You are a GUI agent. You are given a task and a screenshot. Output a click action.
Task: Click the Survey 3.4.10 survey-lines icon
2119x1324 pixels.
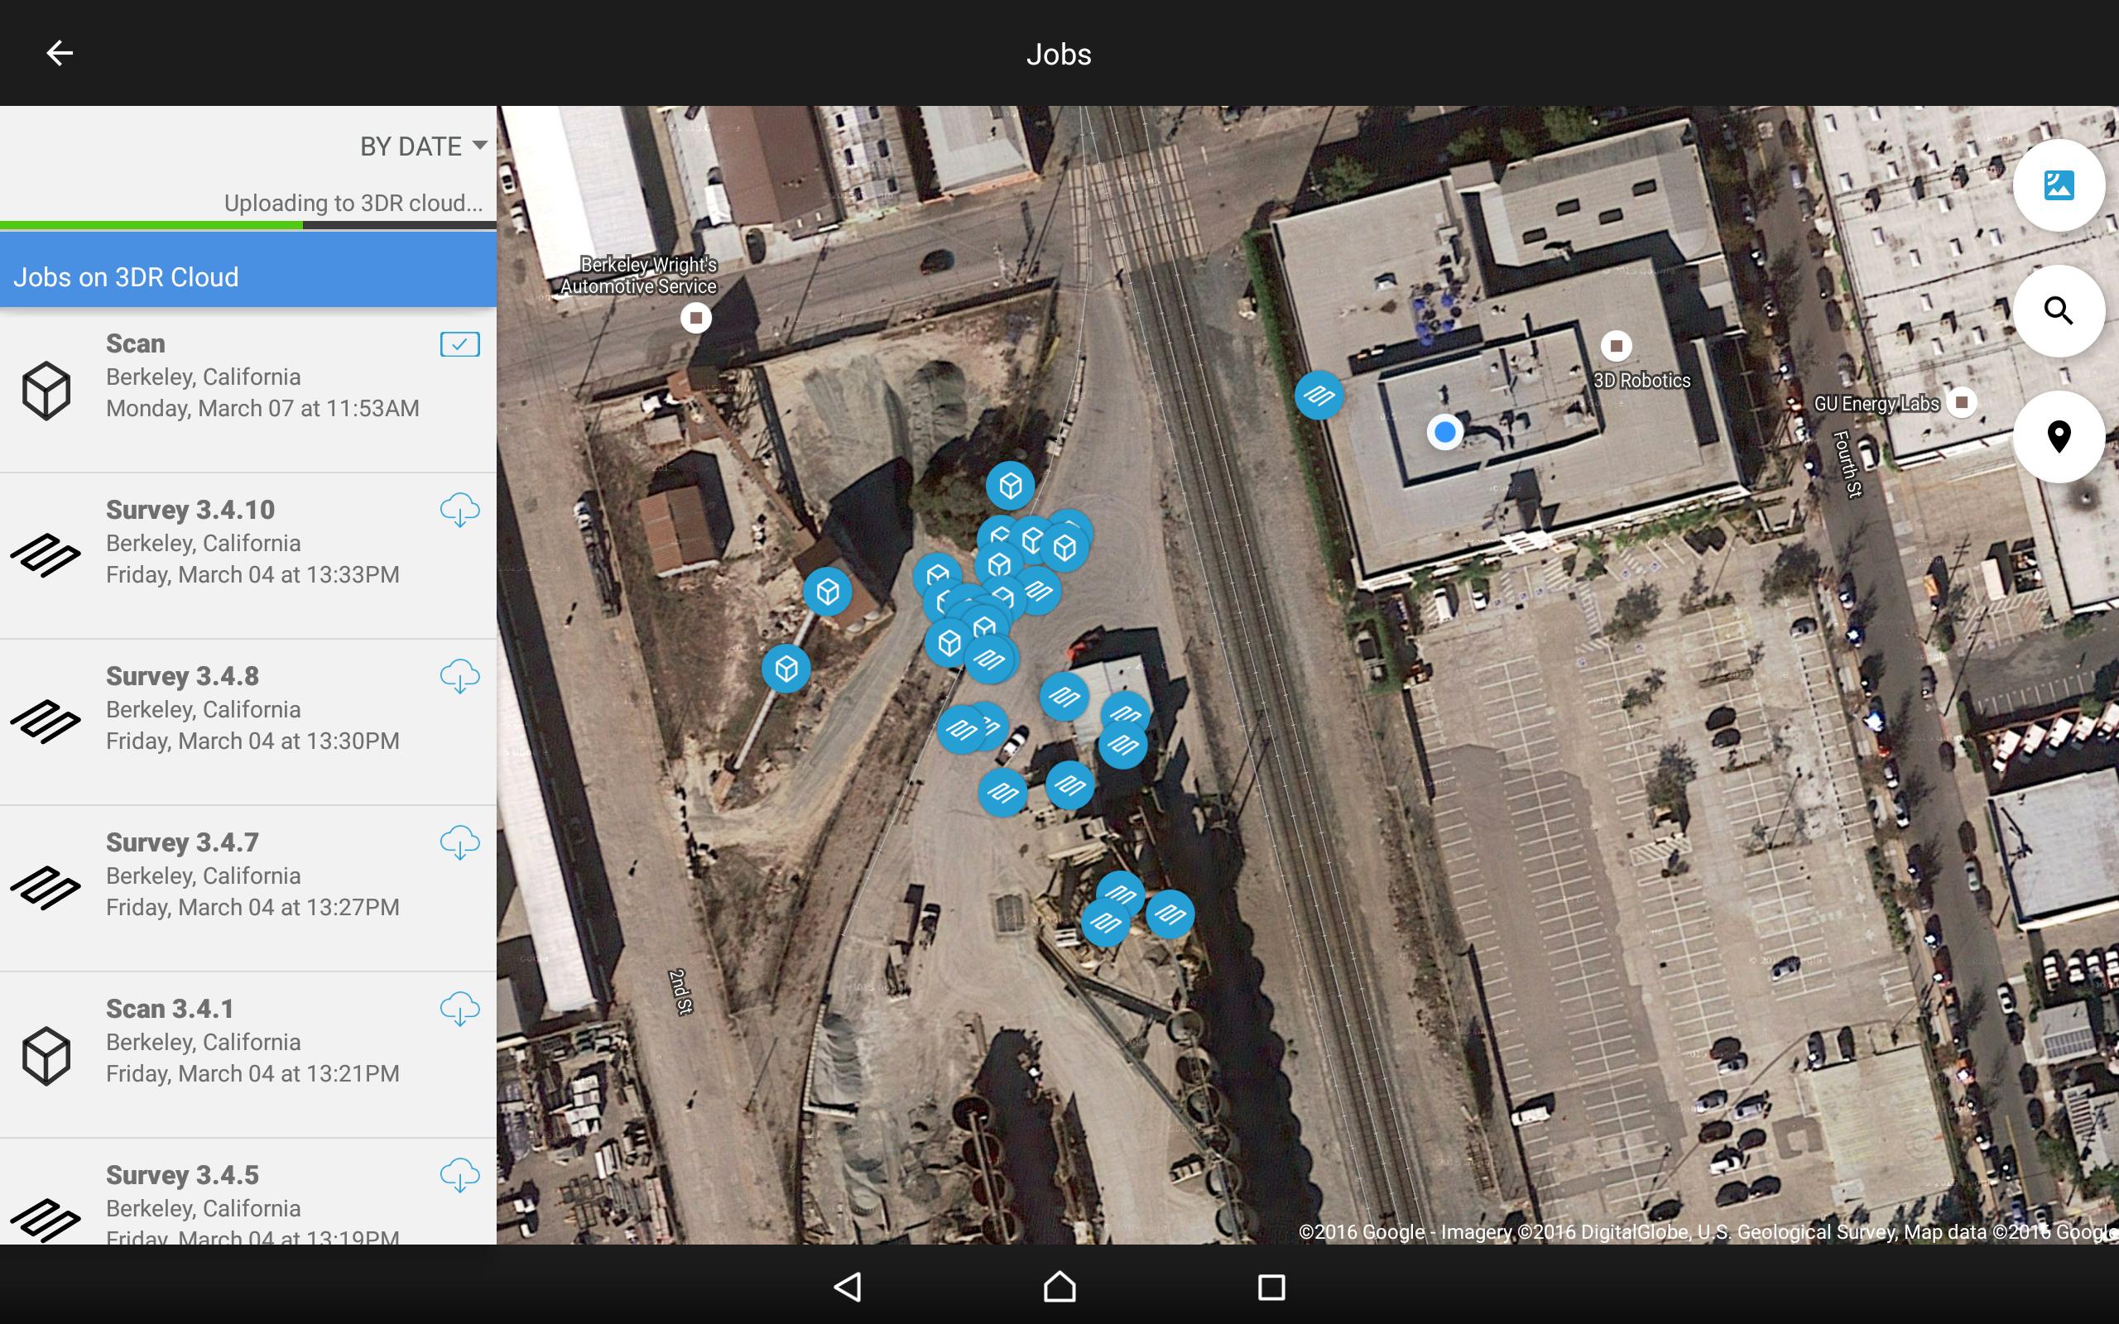tap(46, 555)
